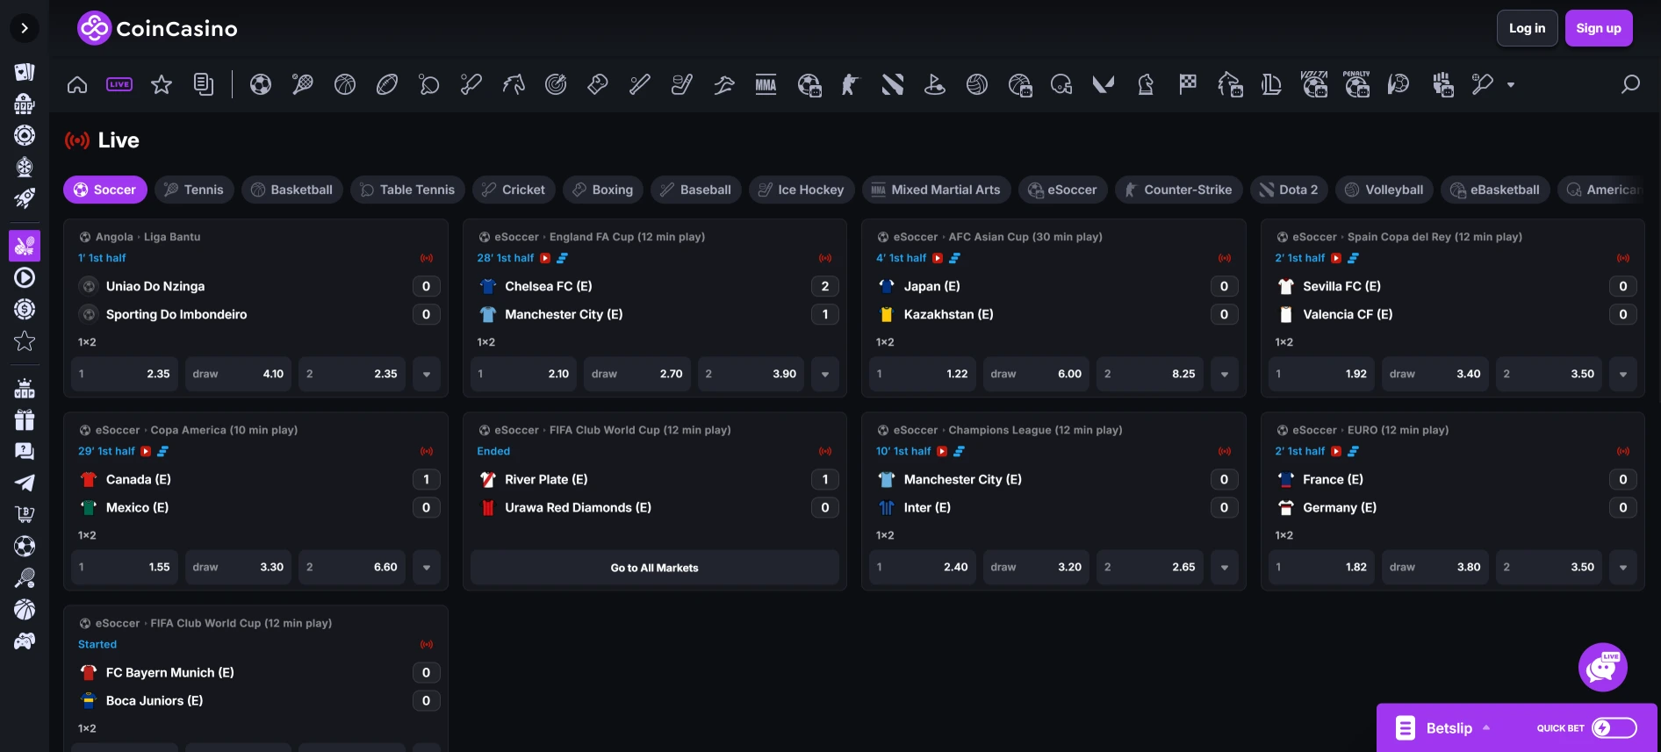Watch live stream for Chelsea FC match
Viewport: 1661px width, 752px height.
(545, 258)
